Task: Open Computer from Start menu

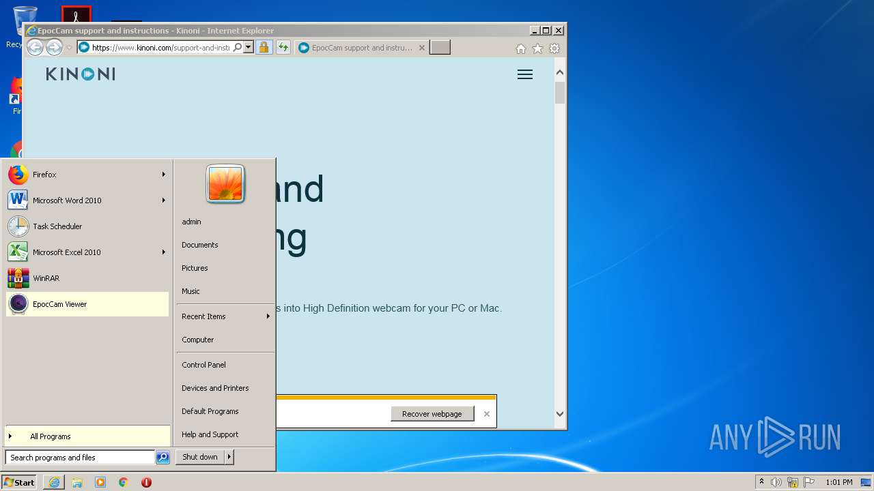Action: click(225, 340)
